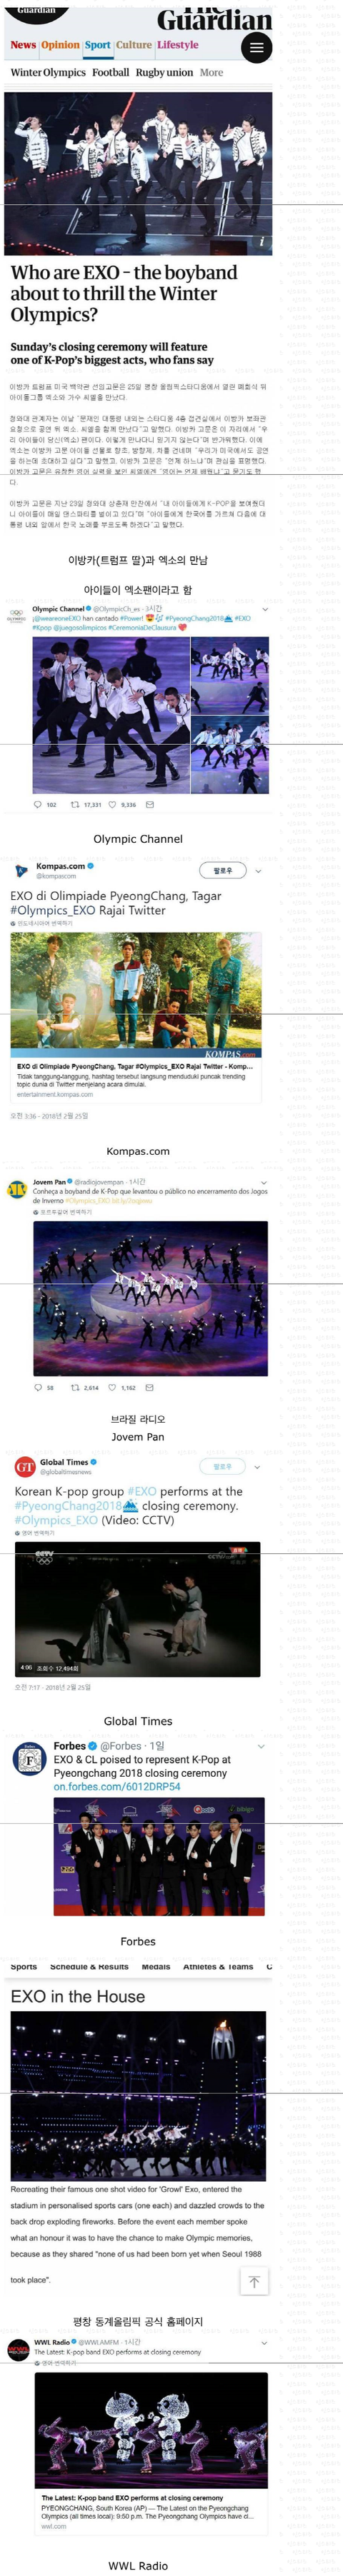Open Global Times profile avatar
Viewport: 343px width, 2576px height.
tap(25, 1466)
